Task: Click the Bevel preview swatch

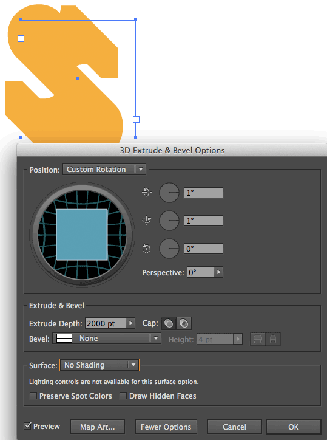Action: (64, 339)
